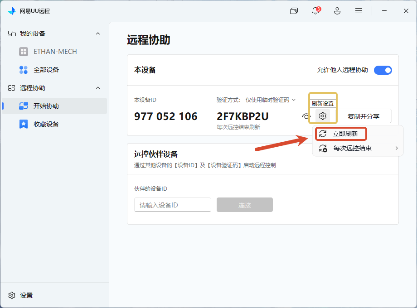Click the 全部设备 four-dots icon
Screen dimensions: 417x308
pyautogui.click(x=24, y=70)
